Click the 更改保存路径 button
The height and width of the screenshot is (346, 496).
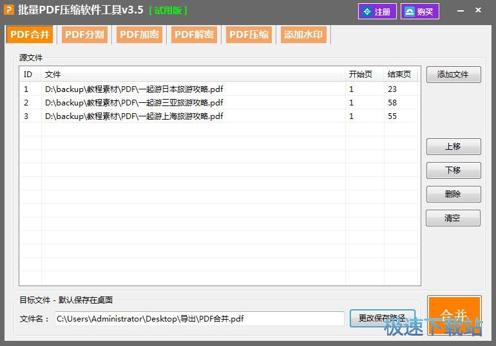coord(382,318)
